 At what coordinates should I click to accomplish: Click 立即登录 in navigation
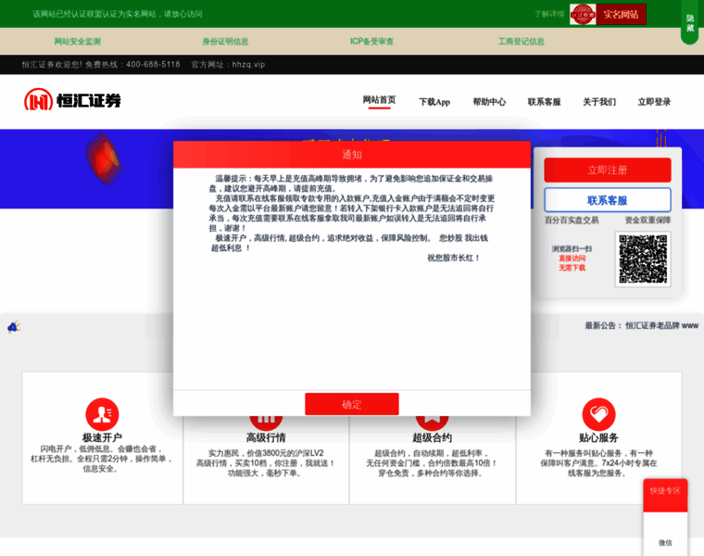(654, 102)
